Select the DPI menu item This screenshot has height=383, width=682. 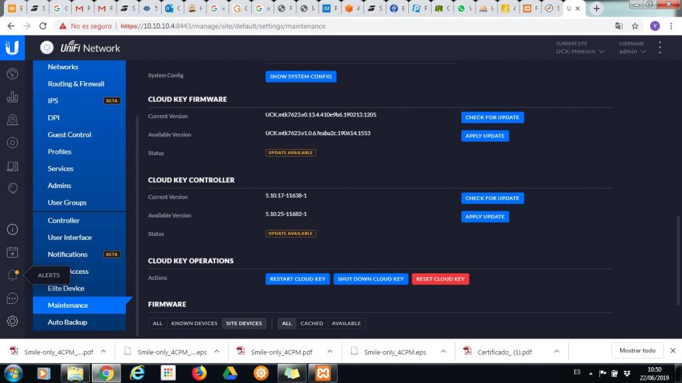pos(79,117)
